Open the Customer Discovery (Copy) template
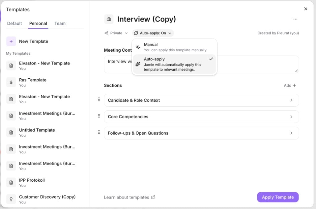The width and height of the screenshot is (316, 209). coord(45,199)
